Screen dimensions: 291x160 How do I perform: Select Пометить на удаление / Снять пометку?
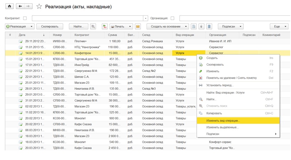[x=238, y=78]
